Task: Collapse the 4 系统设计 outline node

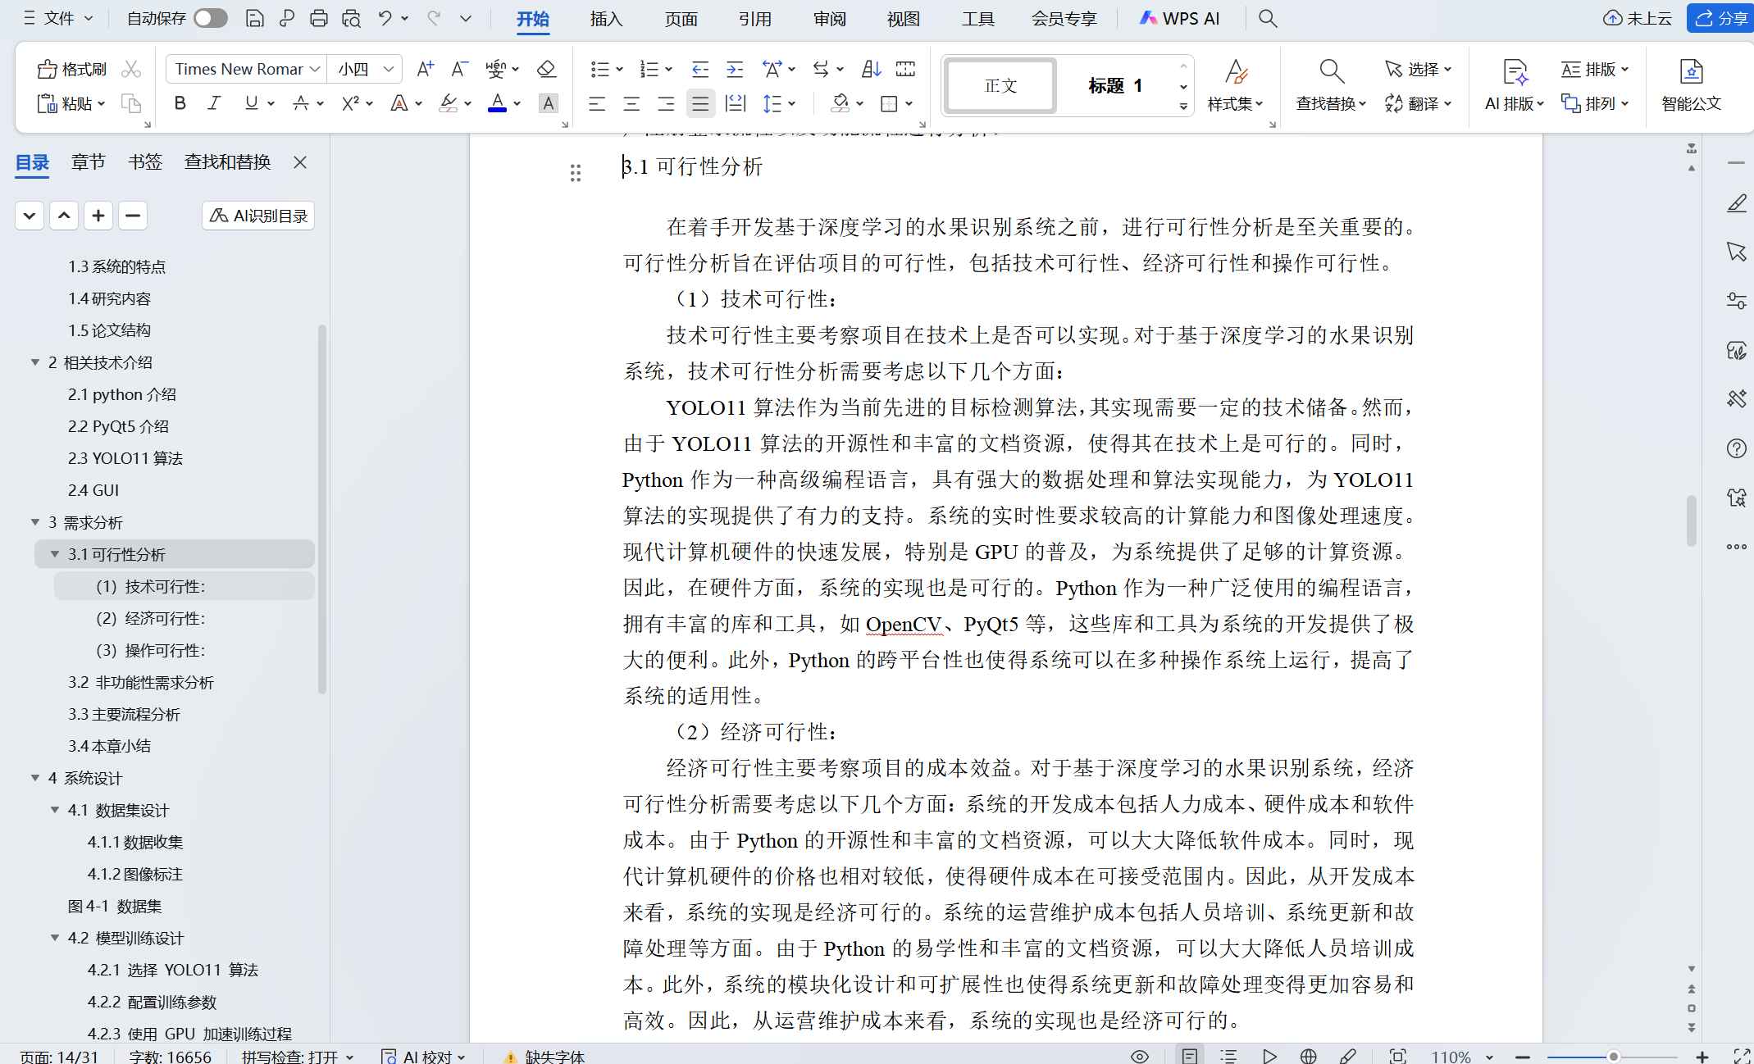Action: pos(35,778)
